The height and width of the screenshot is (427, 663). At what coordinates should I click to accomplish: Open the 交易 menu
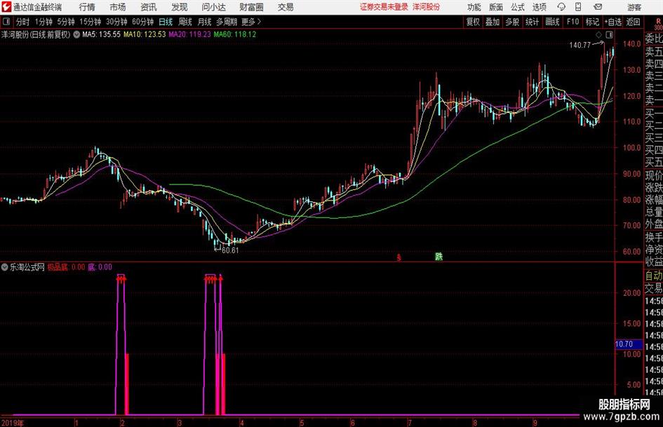click(x=286, y=7)
